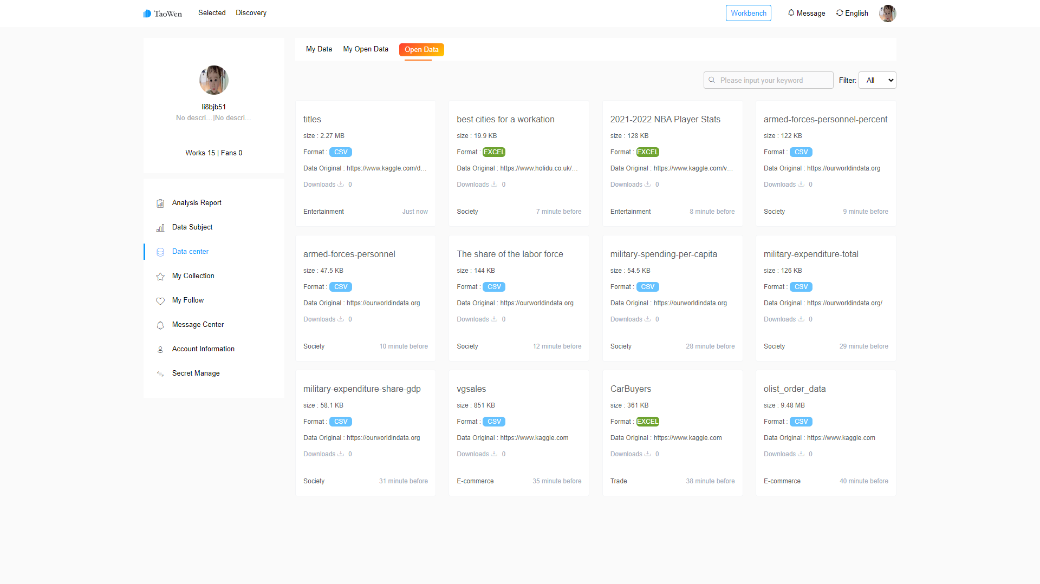The image size is (1040, 584).
Task: Open Secret Manage label in sidebar
Action: [196, 373]
